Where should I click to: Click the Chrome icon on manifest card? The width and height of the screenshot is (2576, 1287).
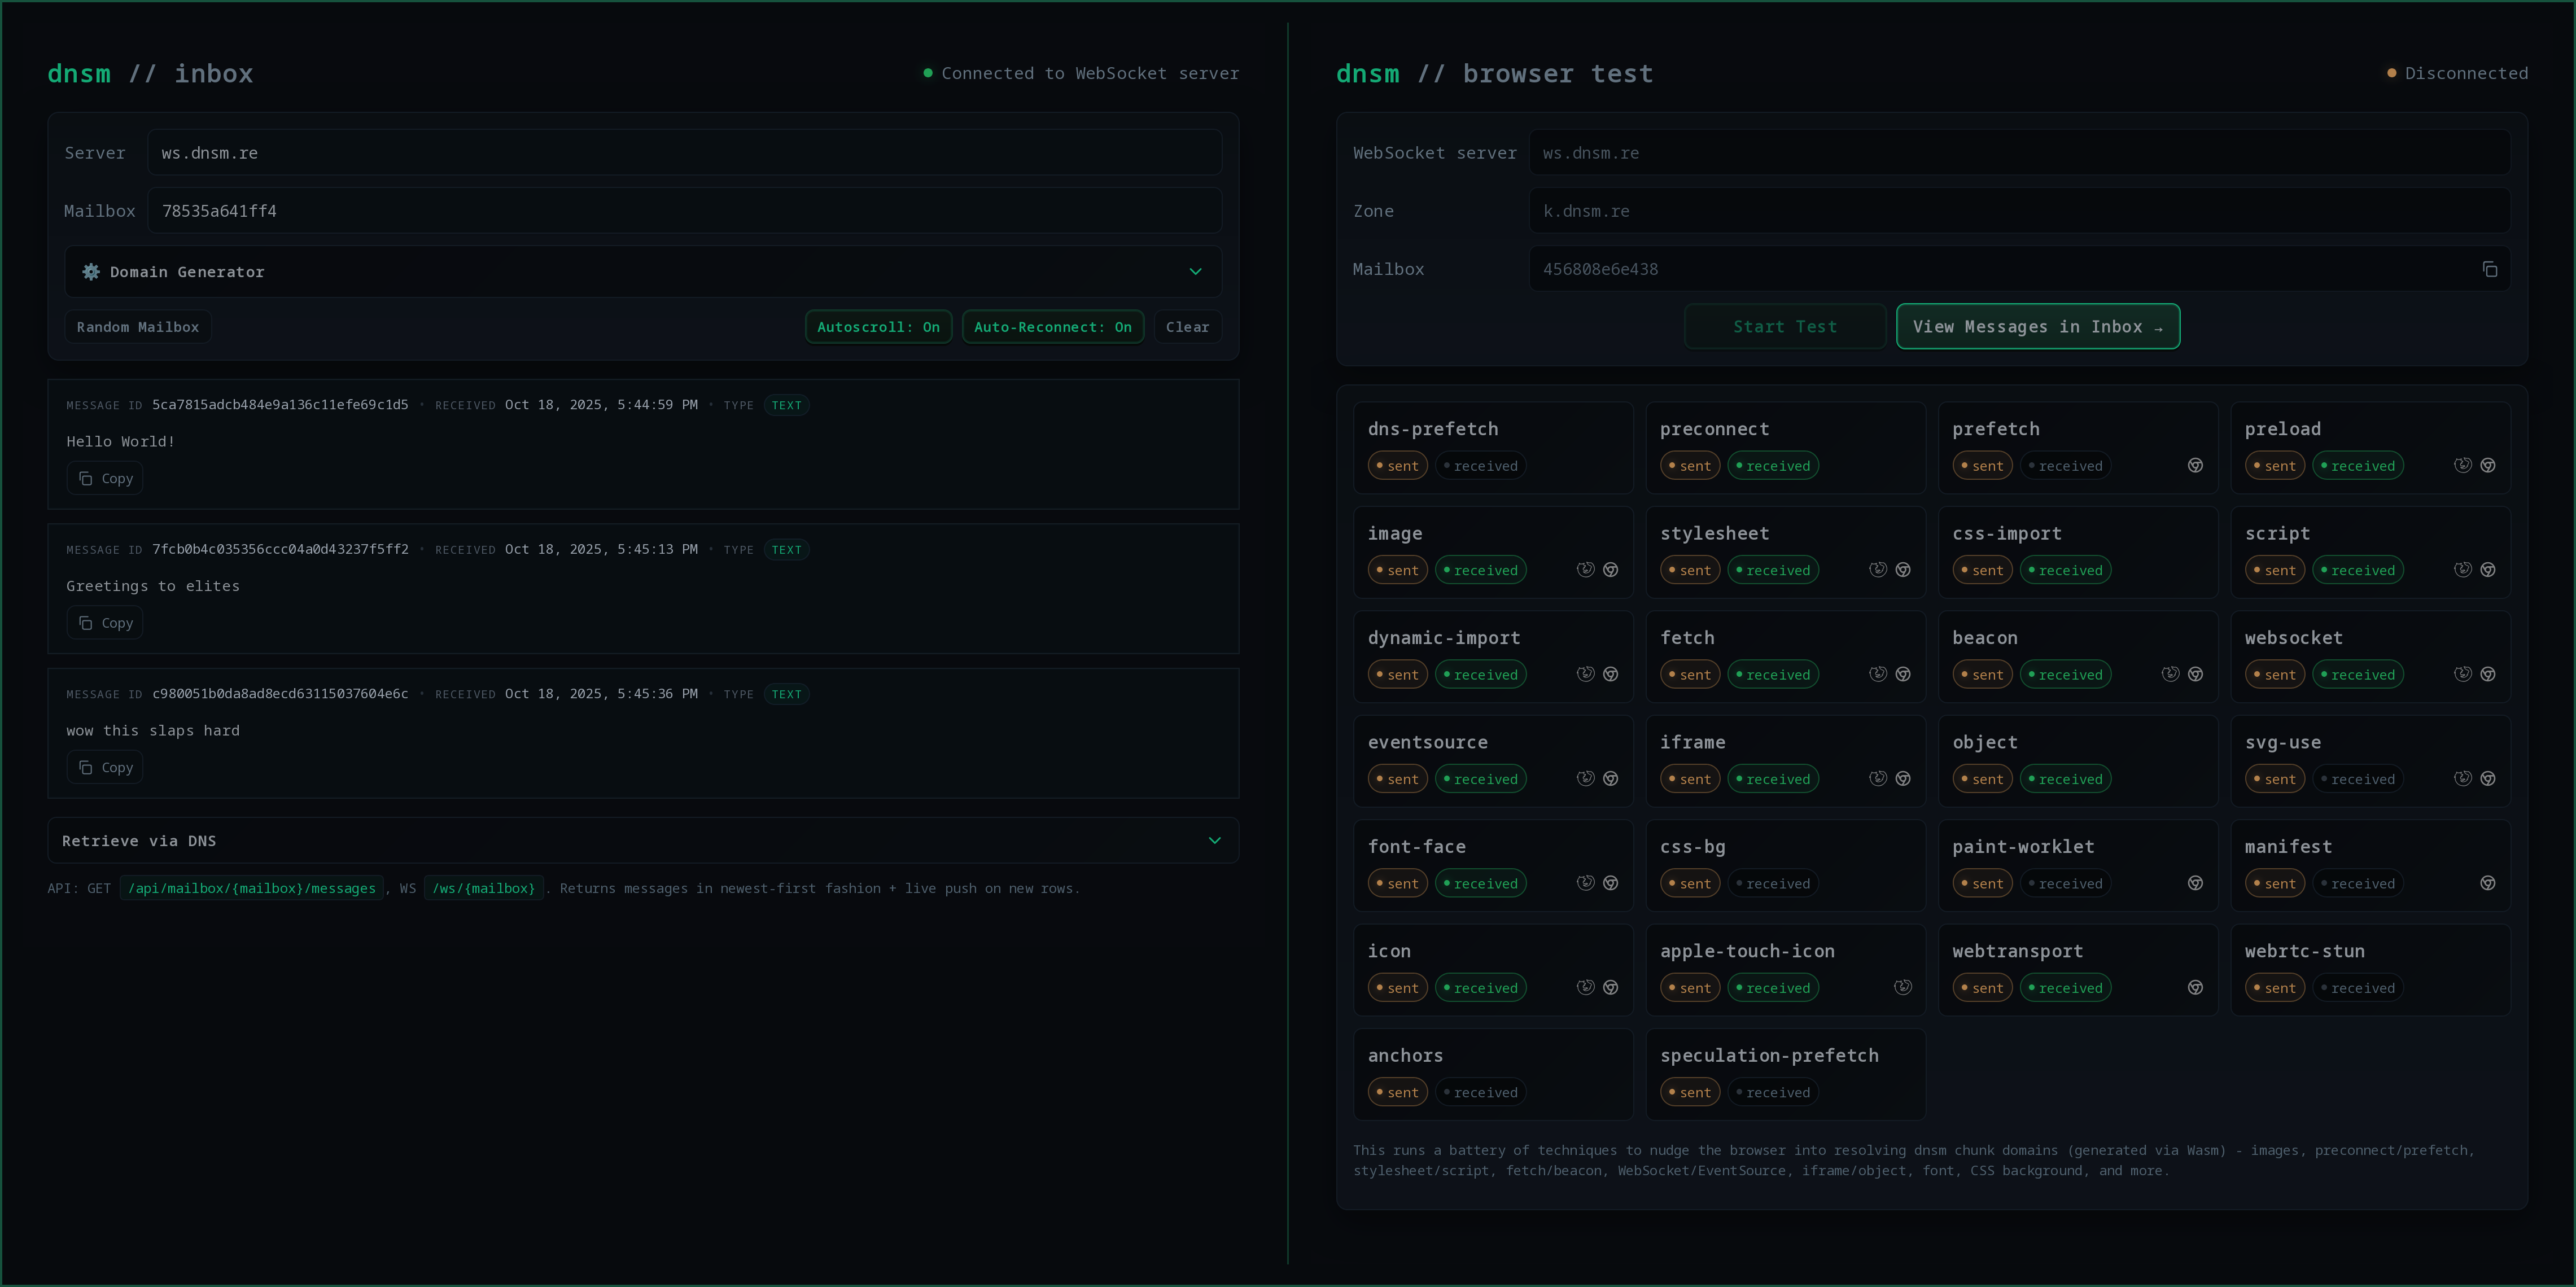click(2488, 883)
